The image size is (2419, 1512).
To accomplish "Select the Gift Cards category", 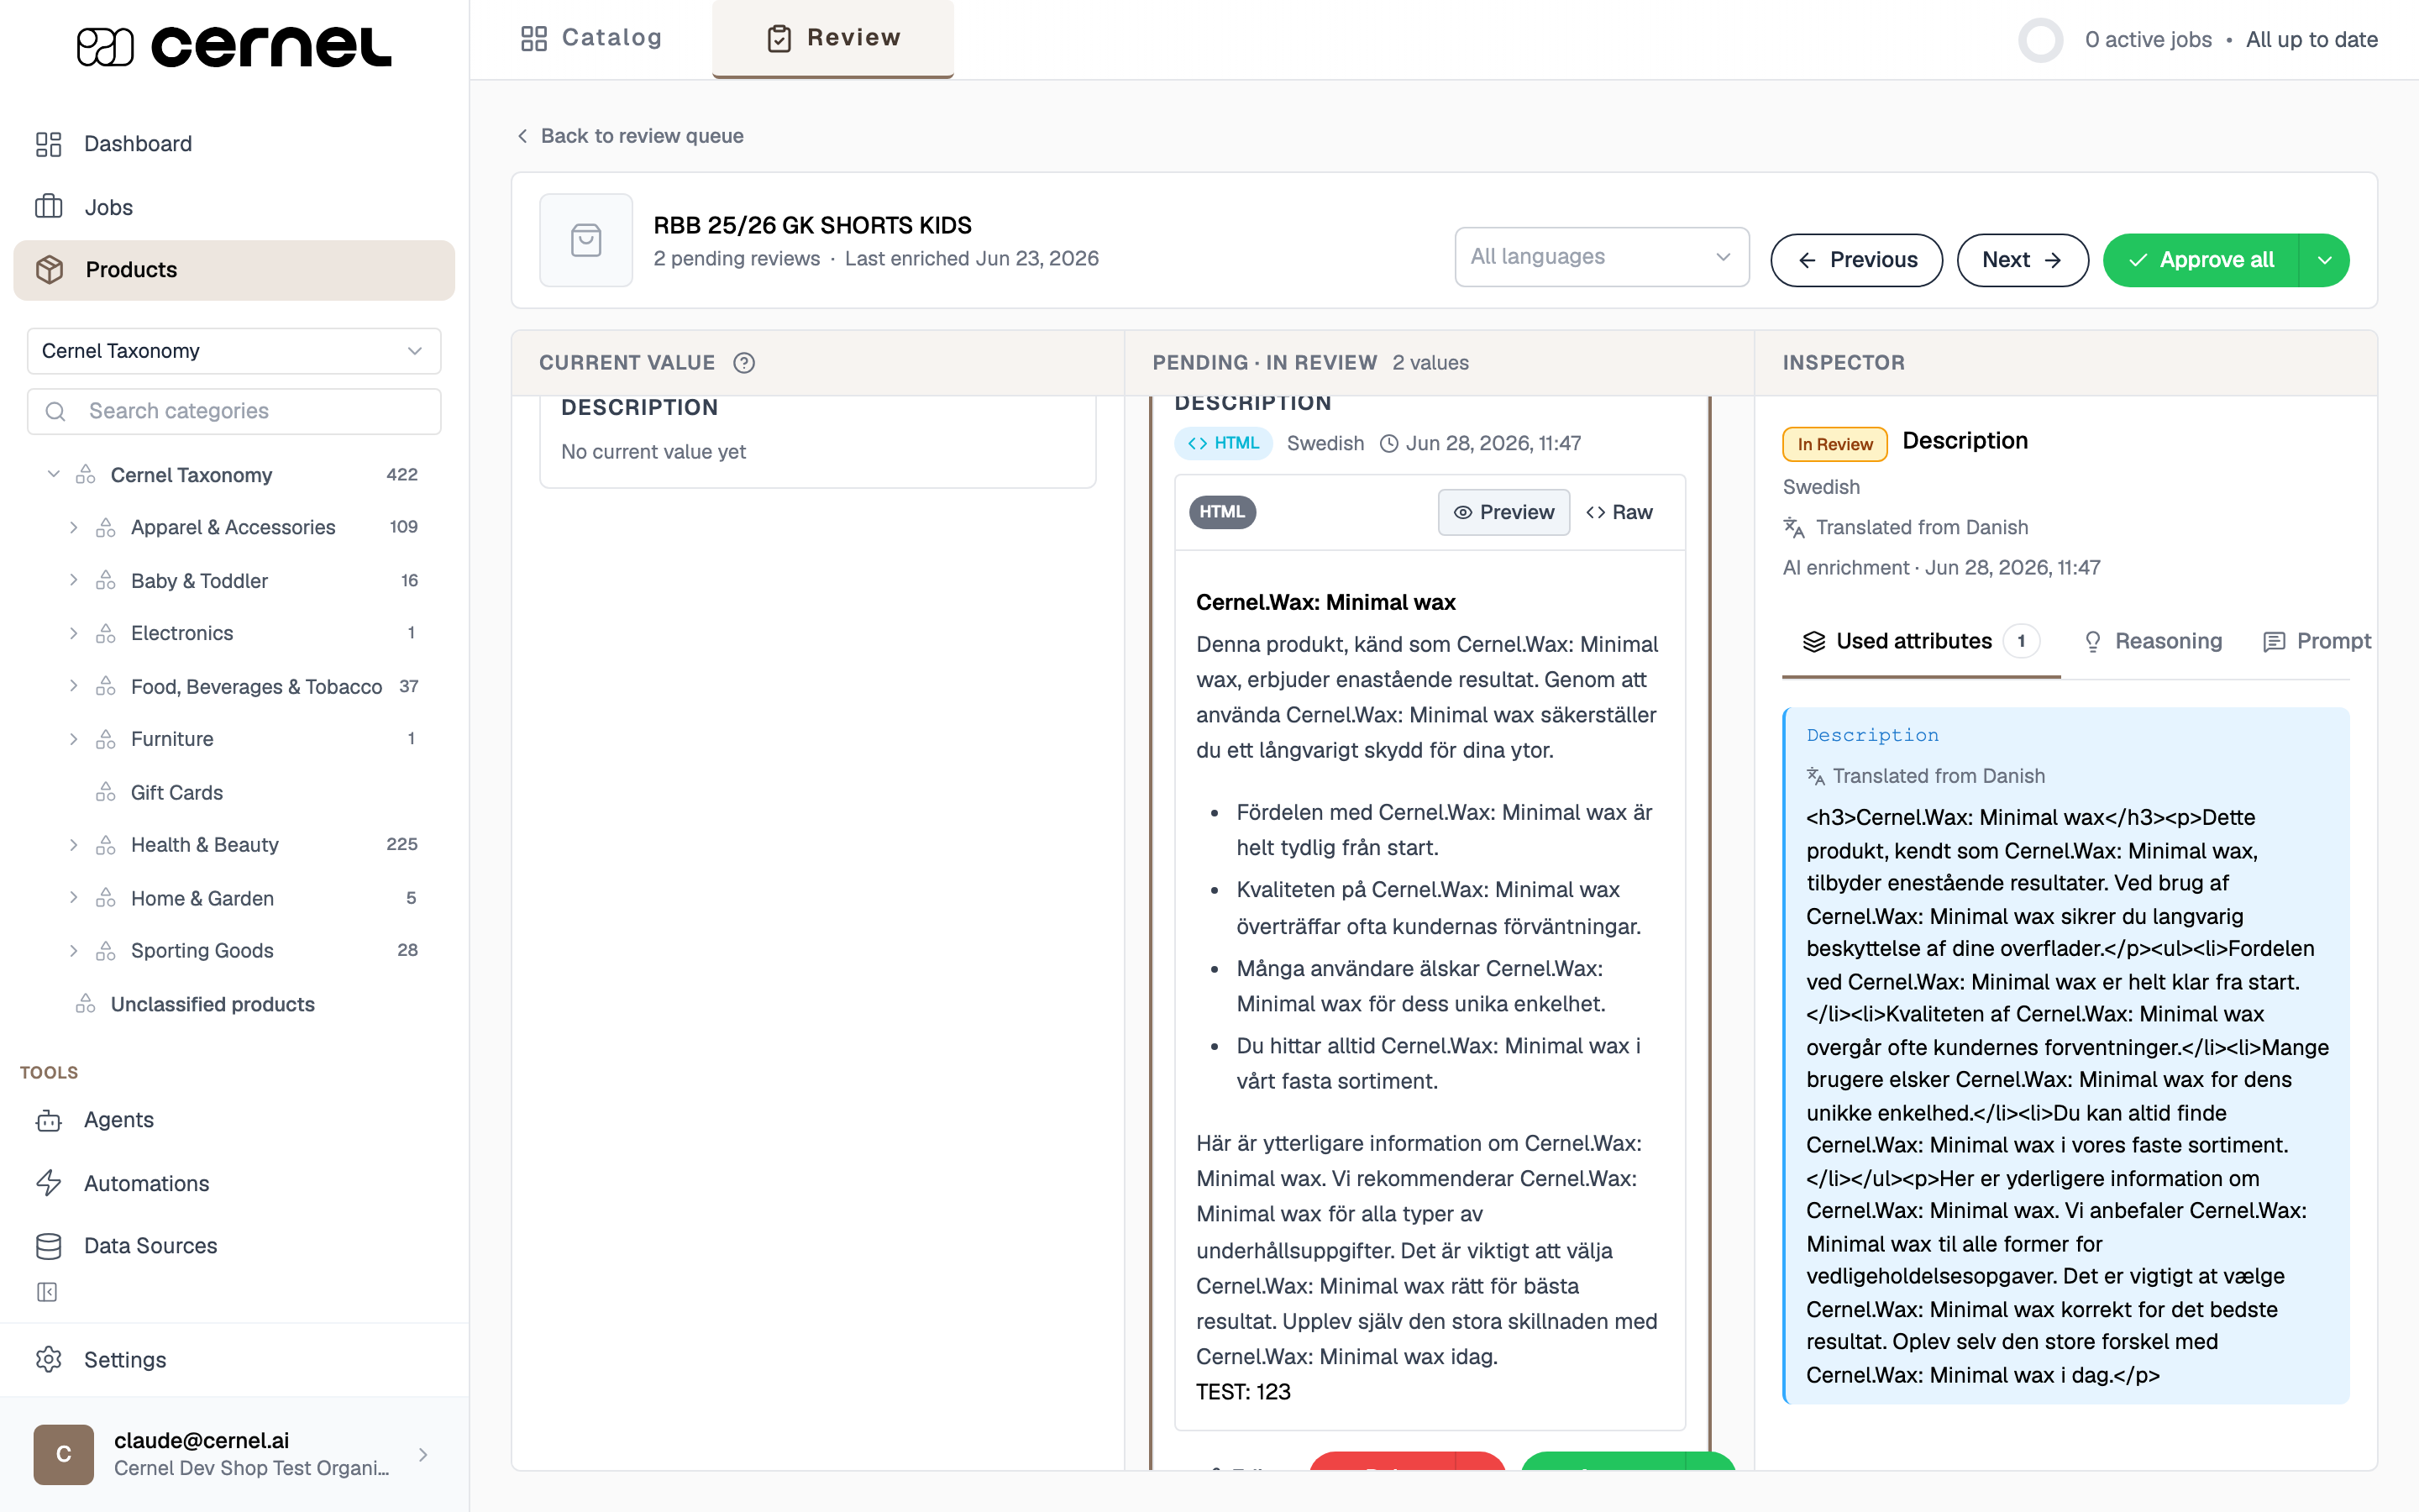I will (x=176, y=792).
